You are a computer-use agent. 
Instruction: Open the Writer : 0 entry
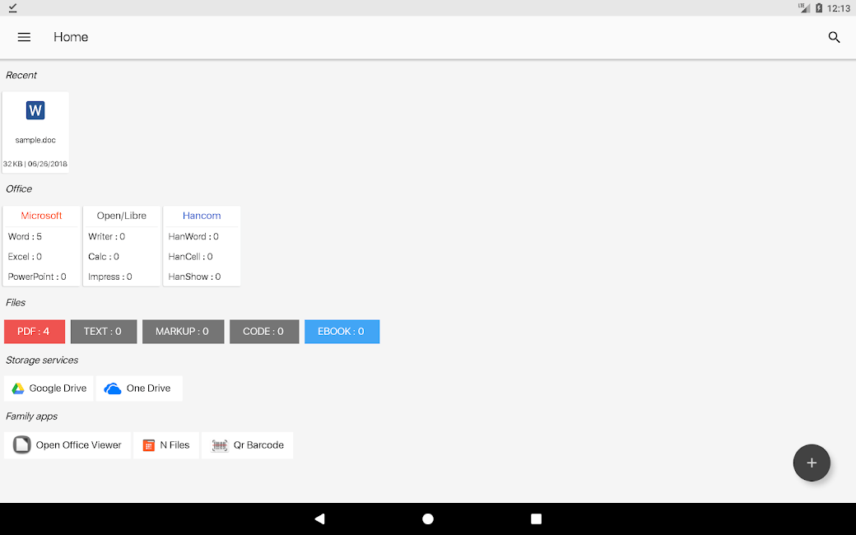106,236
